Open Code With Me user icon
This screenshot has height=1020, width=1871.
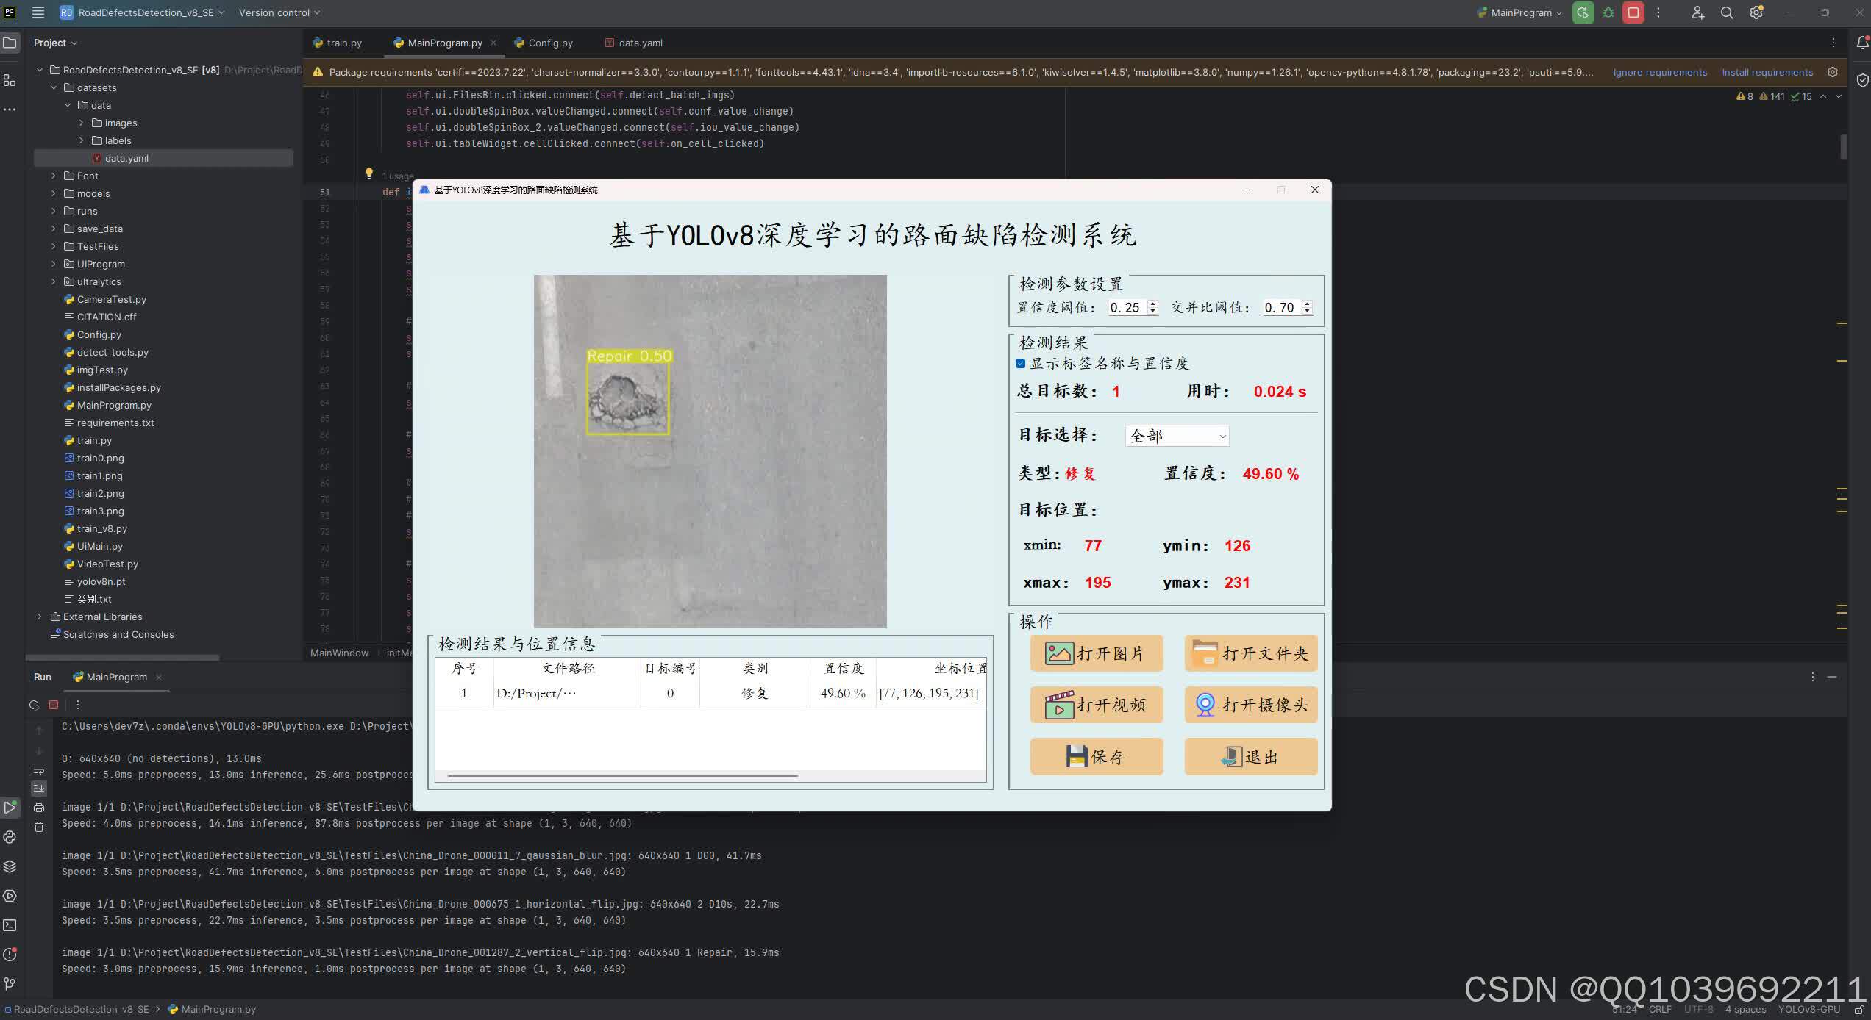click(x=1697, y=12)
